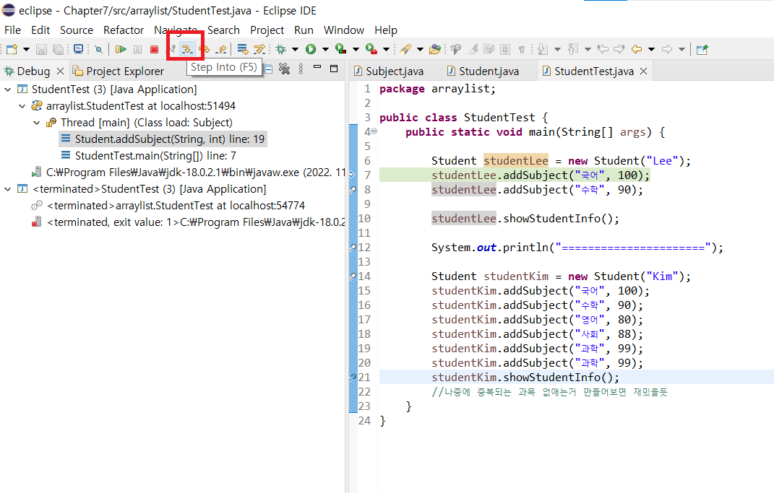Screen dimensions: 774x493
Task: Click the Suspend debug icon
Action: [138, 49]
